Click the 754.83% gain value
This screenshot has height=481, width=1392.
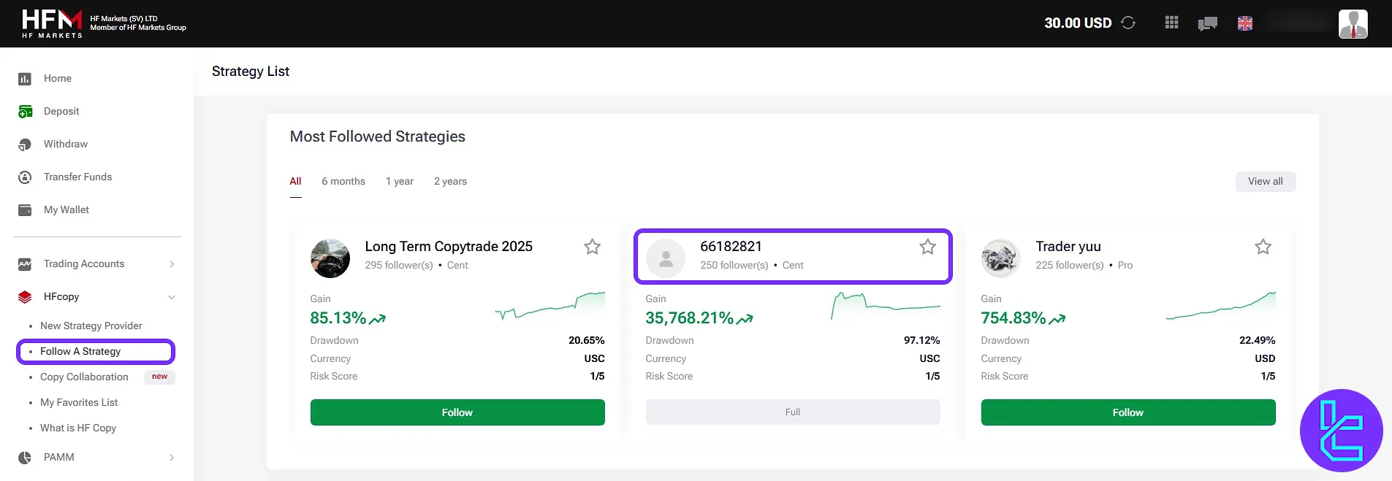[1013, 318]
